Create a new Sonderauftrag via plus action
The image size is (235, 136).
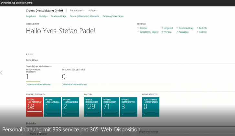coord(185,28)
